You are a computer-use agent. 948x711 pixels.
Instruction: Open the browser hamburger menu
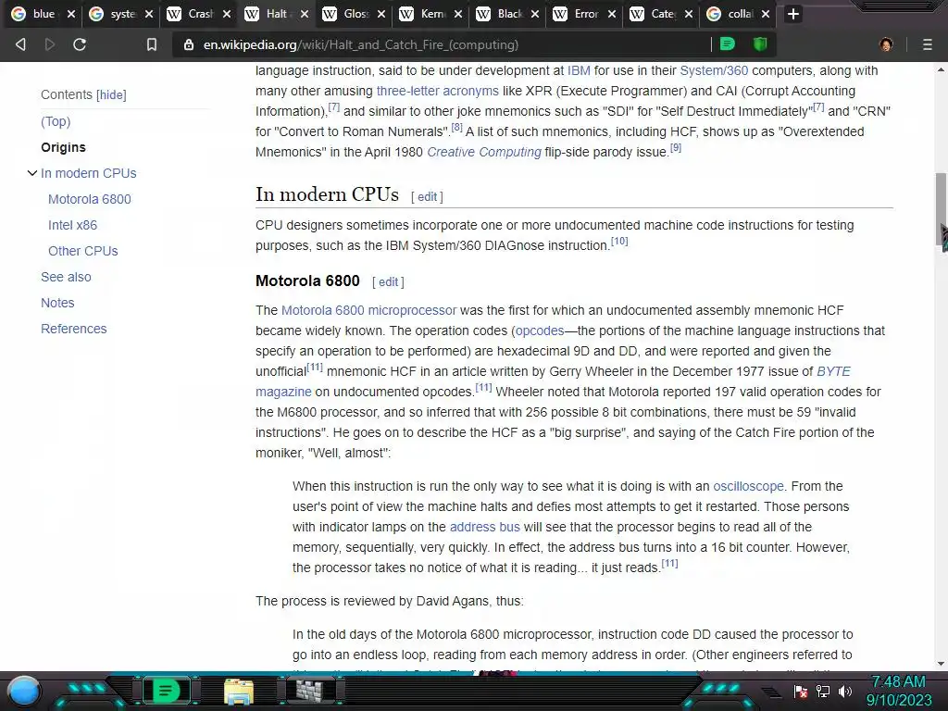tap(928, 44)
